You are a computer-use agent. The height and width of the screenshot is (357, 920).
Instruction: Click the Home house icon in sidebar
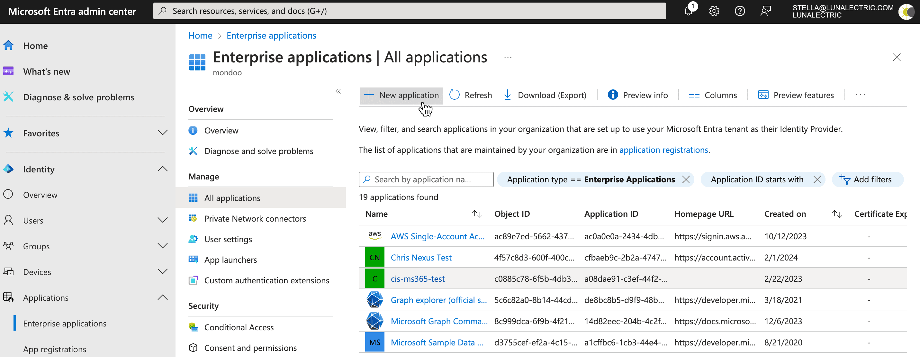(8, 45)
